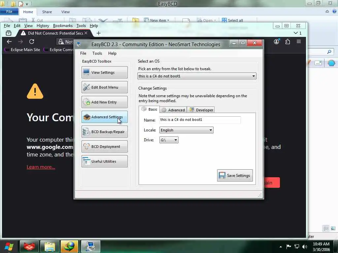The width and height of the screenshot is (338, 253).
Task: Switch to Explorer View ribbon tab
Action: 66,12
